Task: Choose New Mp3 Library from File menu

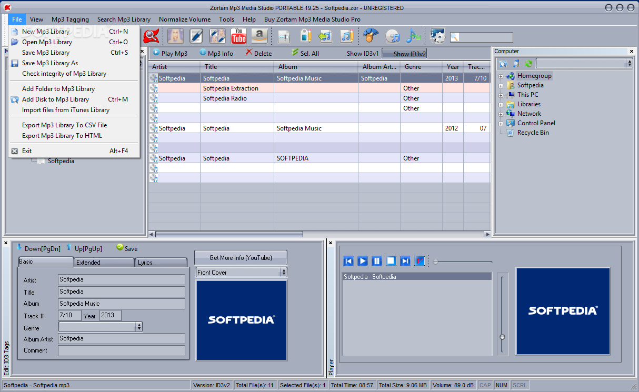Action: [x=74, y=32]
